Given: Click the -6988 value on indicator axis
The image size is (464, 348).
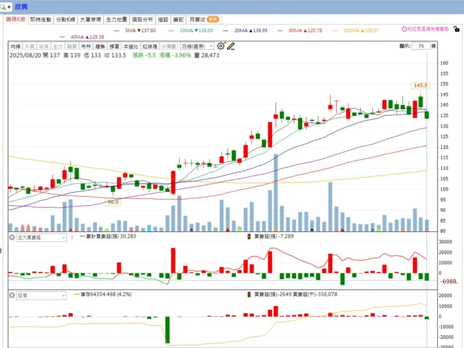Looking at the screenshot, I should point(449,282).
